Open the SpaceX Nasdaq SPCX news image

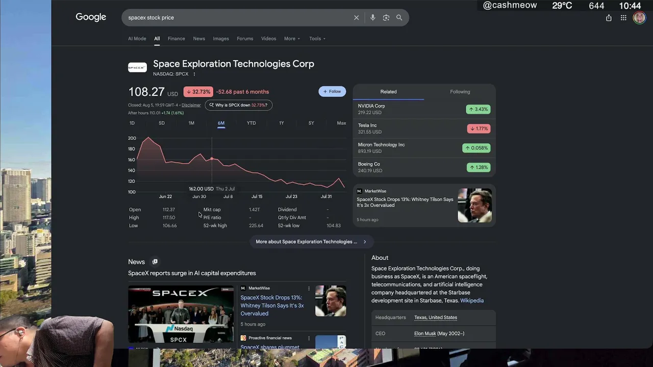tap(181, 314)
